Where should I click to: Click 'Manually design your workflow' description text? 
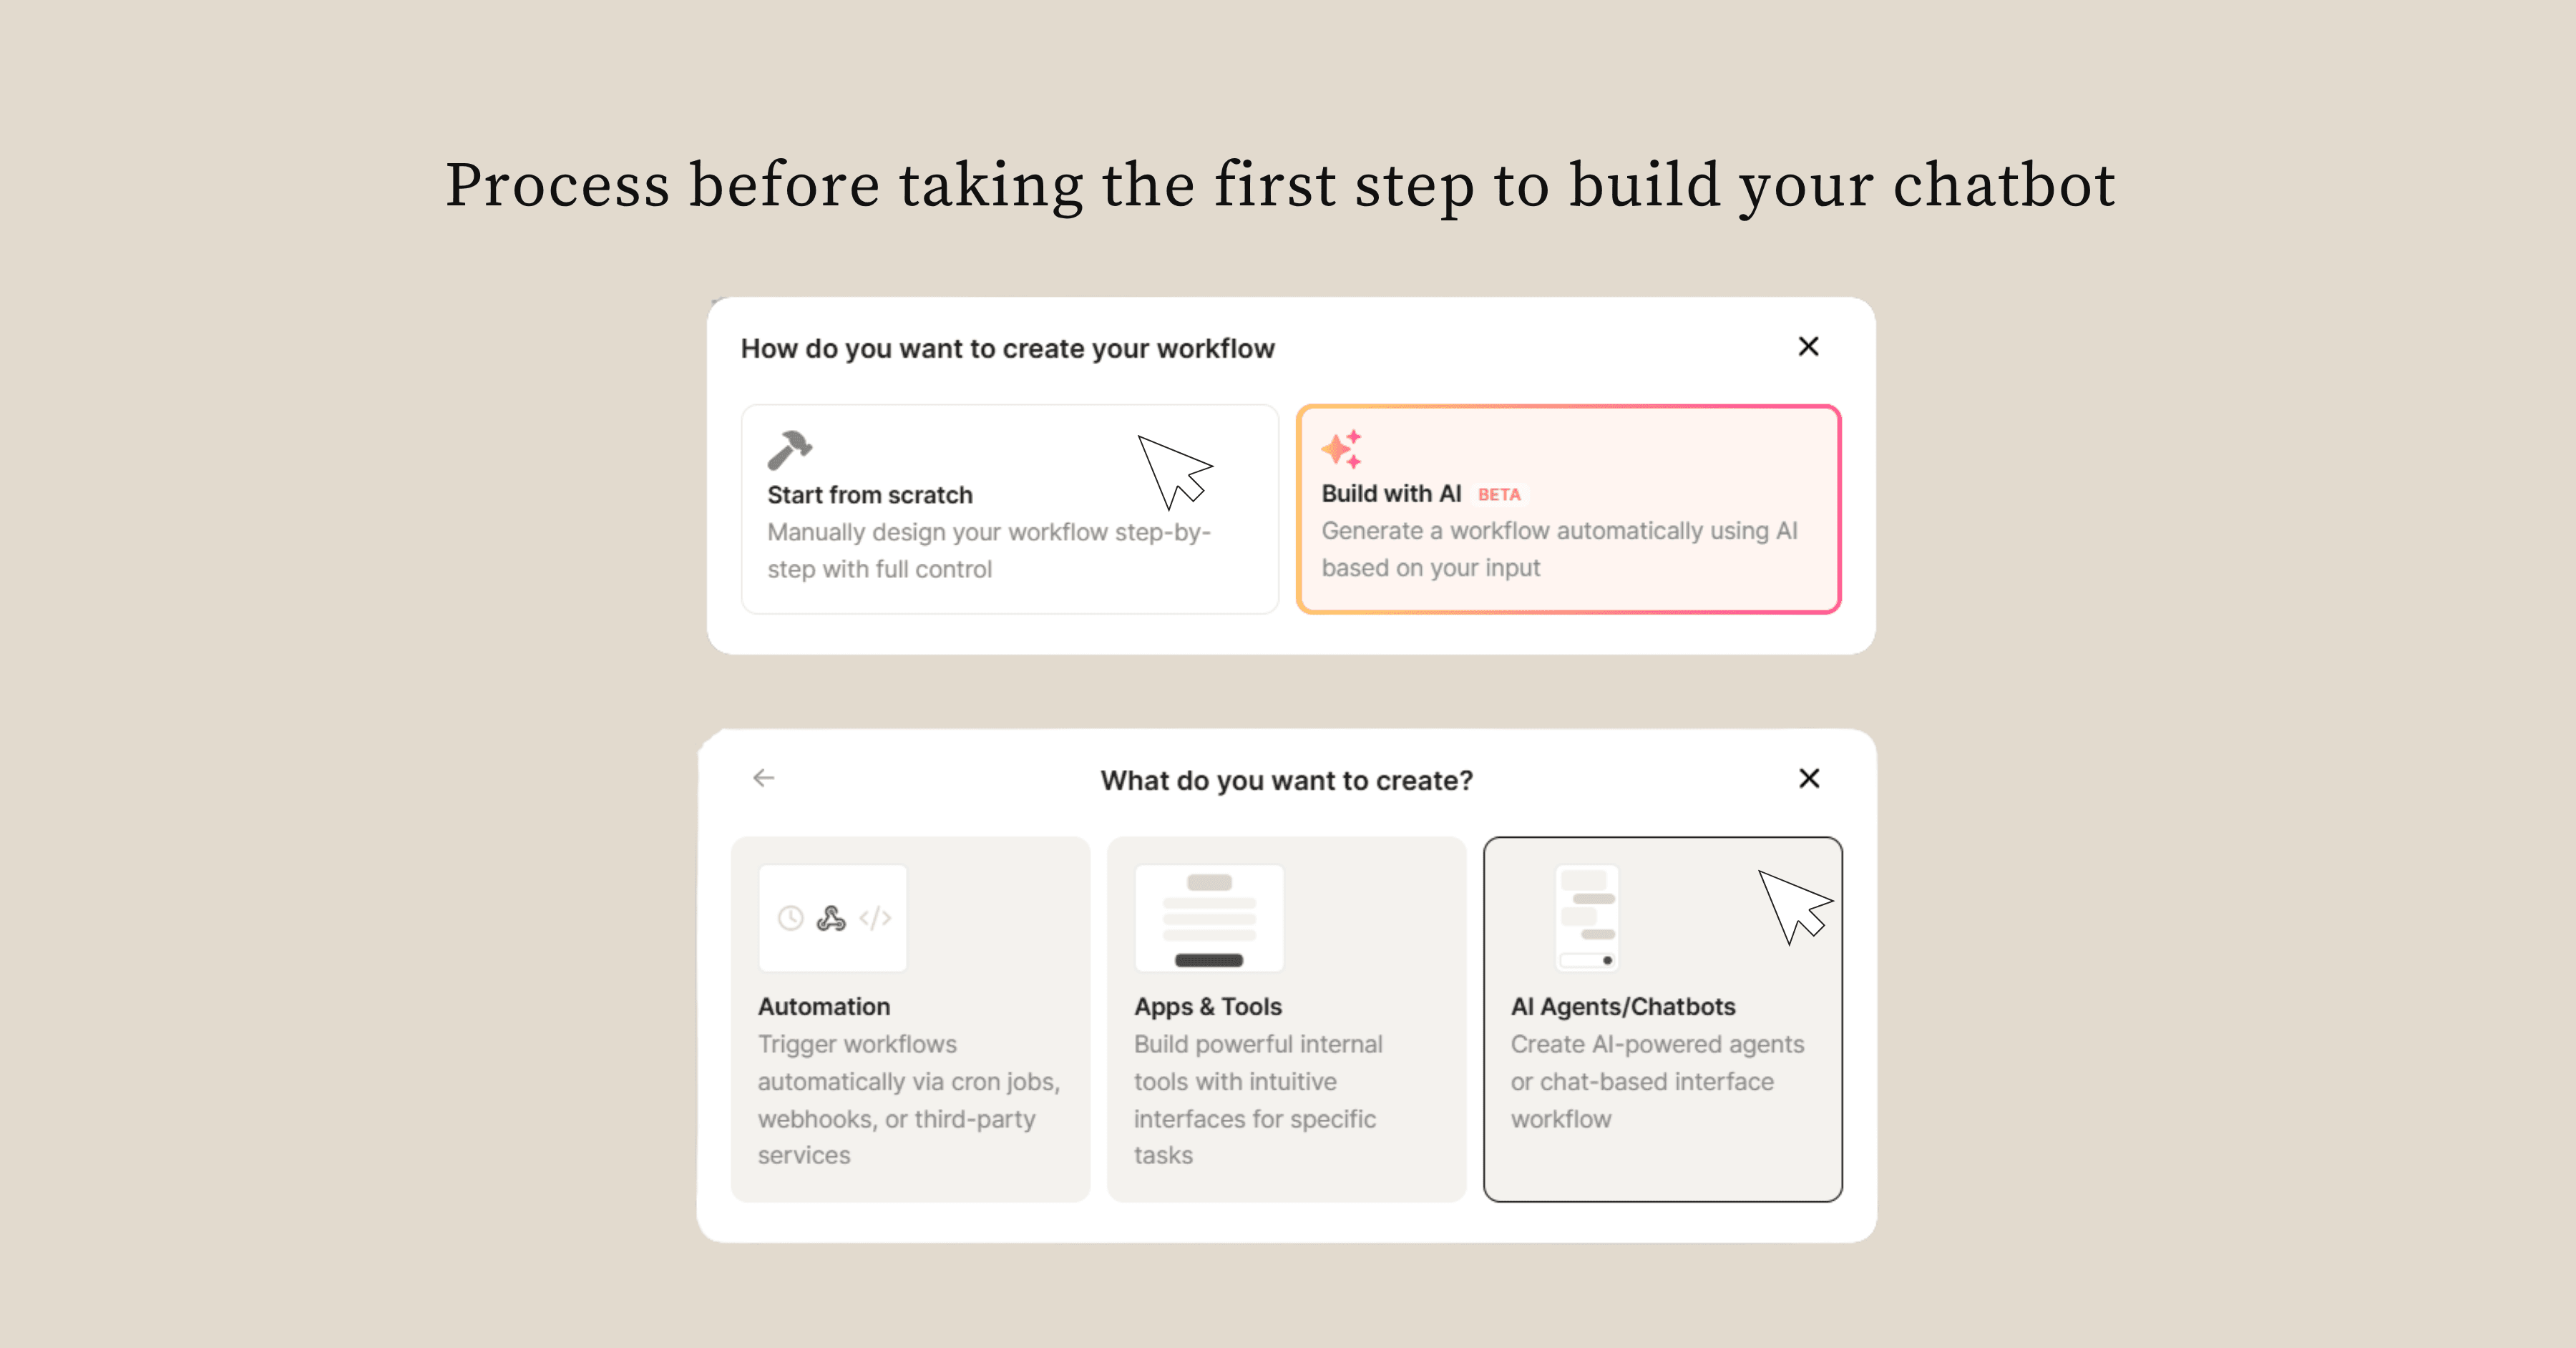pyautogui.click(x=988, y=550)
